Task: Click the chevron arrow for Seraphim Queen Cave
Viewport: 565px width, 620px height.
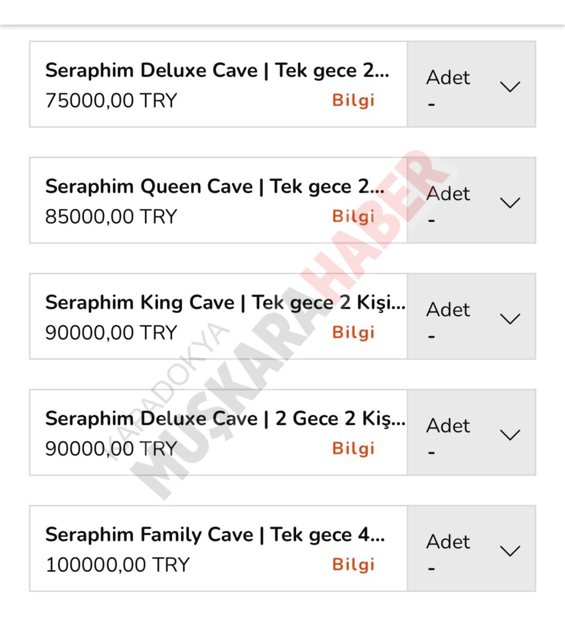Action: pos(510,202)
